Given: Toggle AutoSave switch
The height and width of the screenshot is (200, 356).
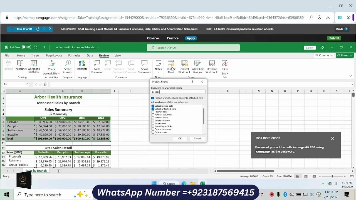Looking at the screenshot, I should point(26,47).
